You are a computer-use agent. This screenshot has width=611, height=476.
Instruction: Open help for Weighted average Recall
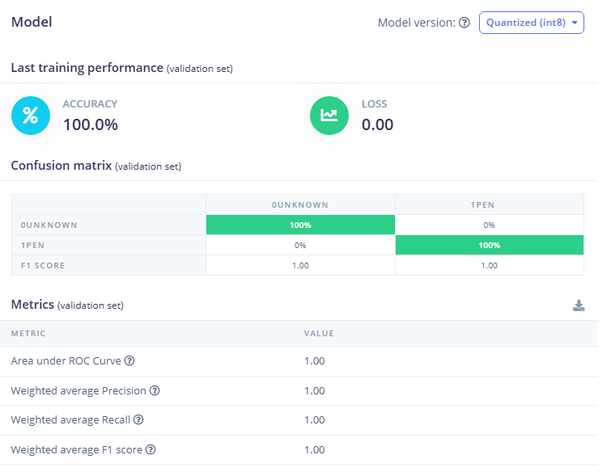[x=138, y=420]
